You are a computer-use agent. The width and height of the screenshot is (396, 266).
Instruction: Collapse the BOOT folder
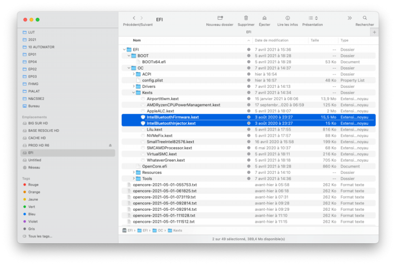pyautogui.click(x=129, y=56)
